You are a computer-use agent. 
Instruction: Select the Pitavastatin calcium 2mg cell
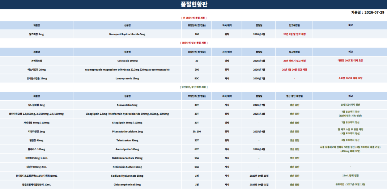point(127,132)
